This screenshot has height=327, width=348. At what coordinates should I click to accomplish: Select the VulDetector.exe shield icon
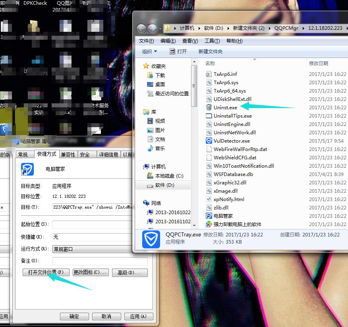click(209, 141)
